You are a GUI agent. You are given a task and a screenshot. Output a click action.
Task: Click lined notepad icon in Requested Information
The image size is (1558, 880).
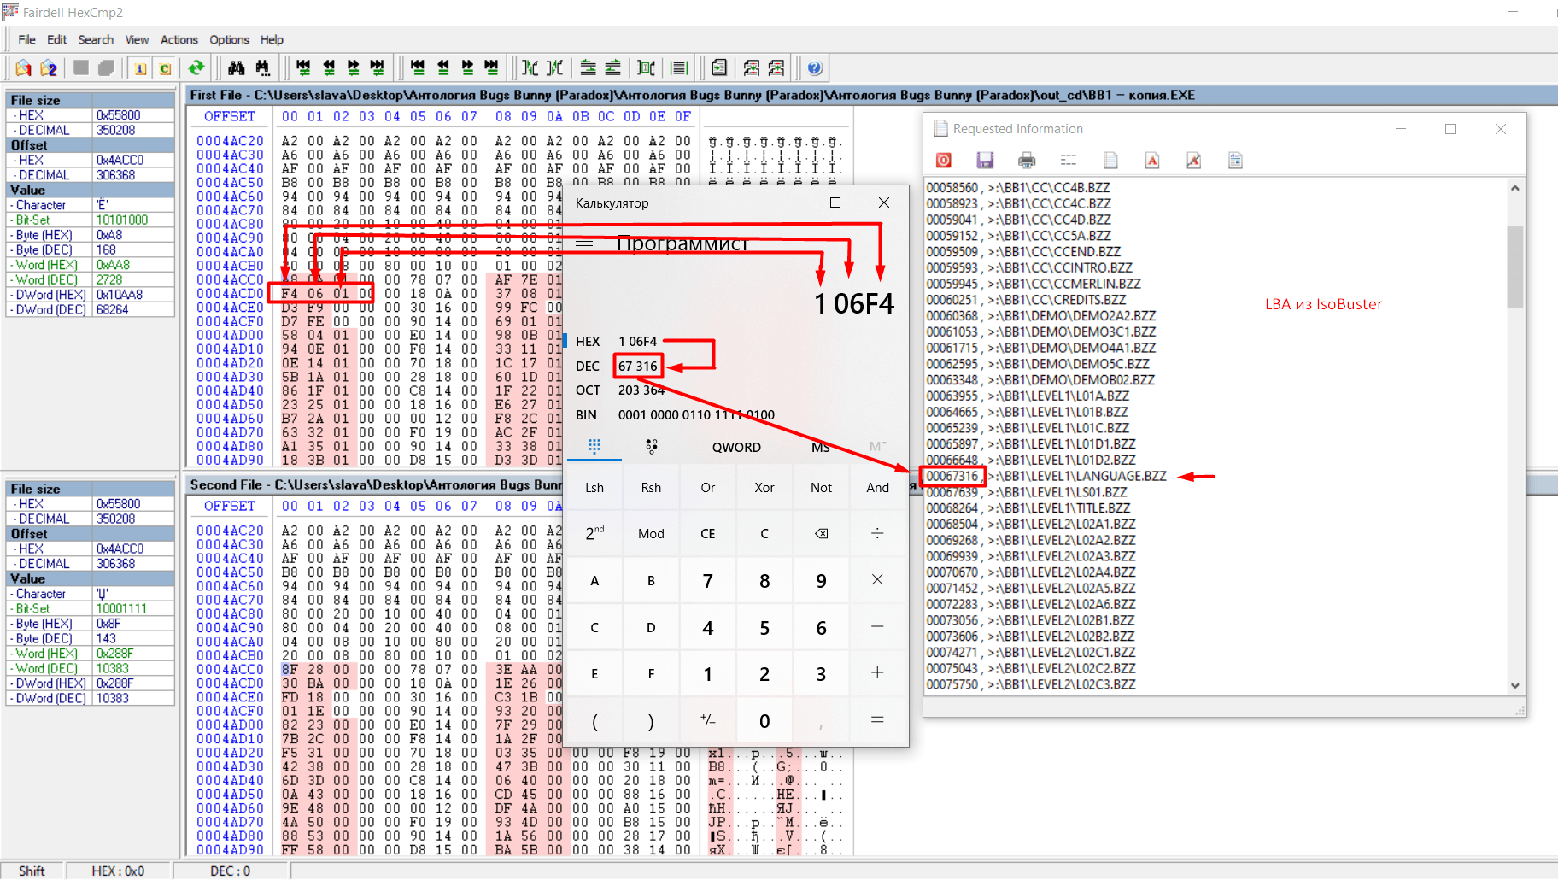coord(1110,160)
